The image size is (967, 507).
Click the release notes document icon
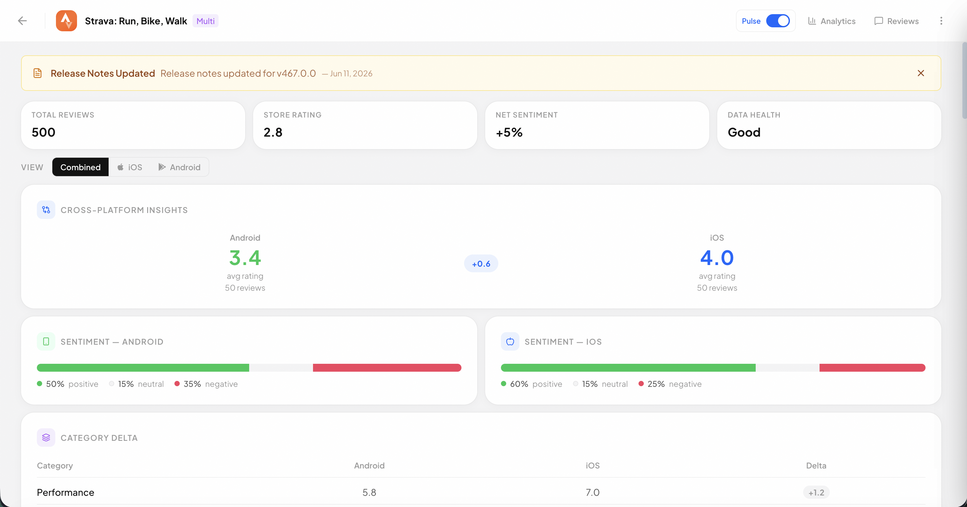(x=38, y=73)
